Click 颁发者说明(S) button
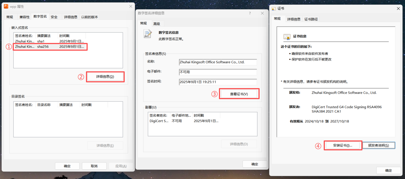 tap(378, 145)
